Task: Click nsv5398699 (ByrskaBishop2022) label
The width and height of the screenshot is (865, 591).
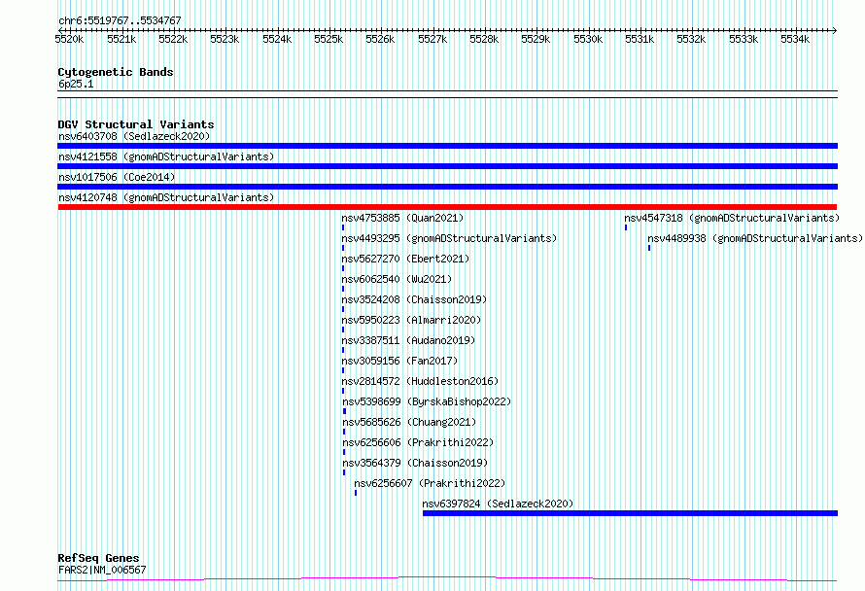Action: click(427, 401)
